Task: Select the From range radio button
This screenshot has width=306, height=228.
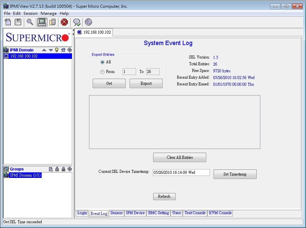Action: (x=102, y=72)
